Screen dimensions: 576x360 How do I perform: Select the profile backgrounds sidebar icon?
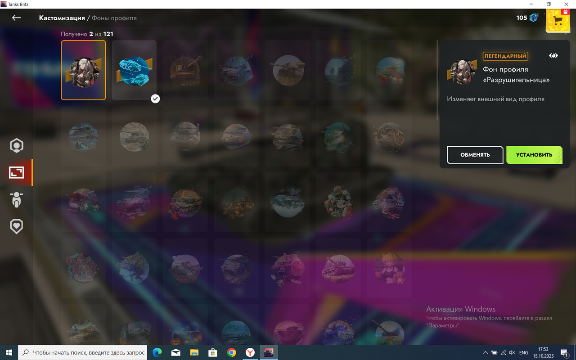point(17,172)
